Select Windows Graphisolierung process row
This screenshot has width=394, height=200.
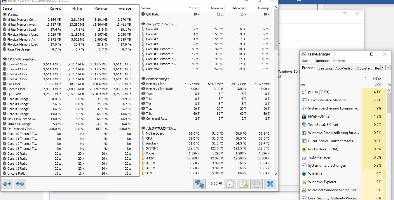[x=343, y=133]
